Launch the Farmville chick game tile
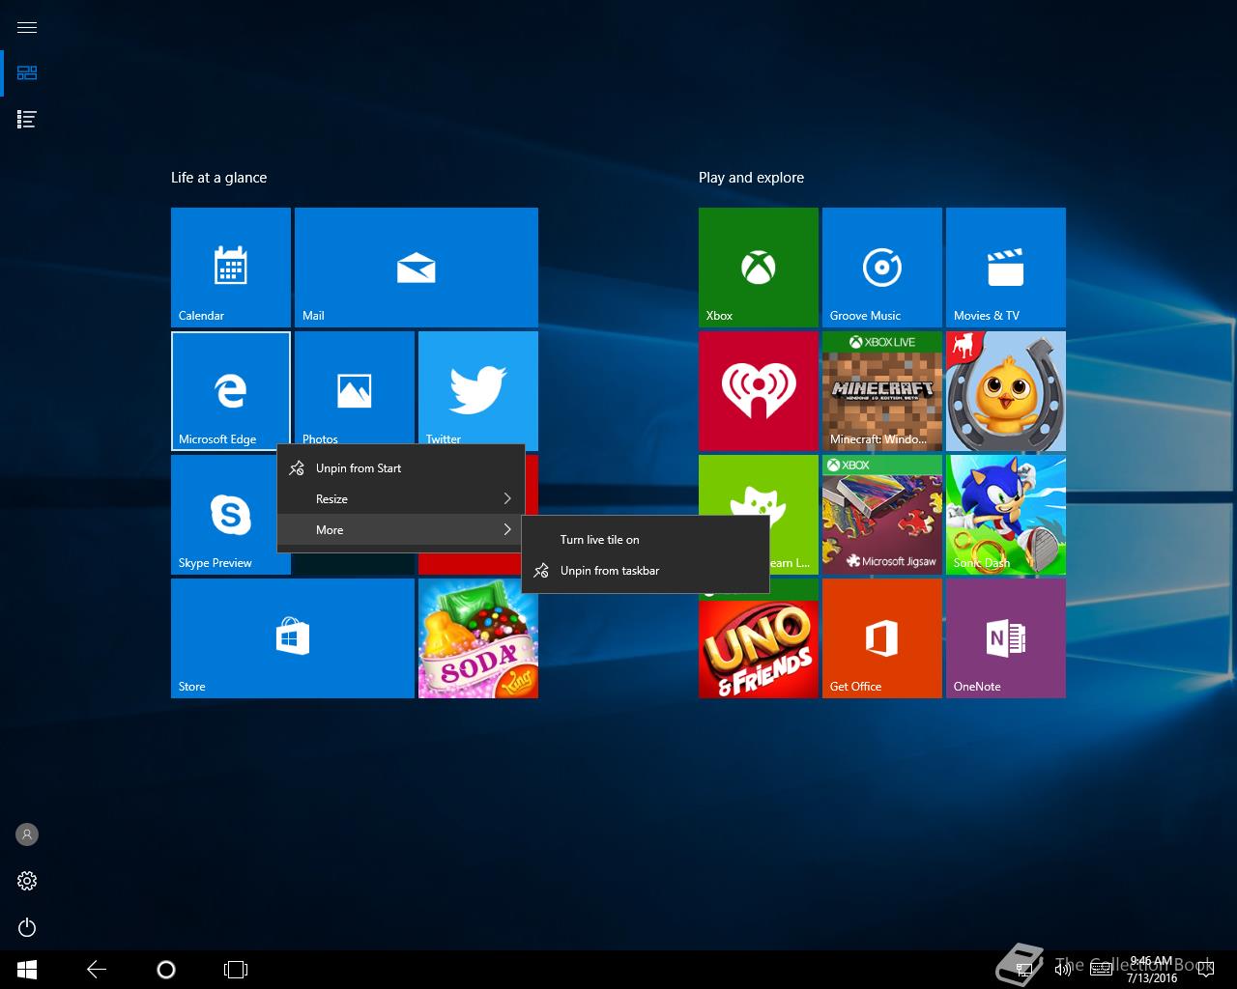The width and height of the screenshot is (1237, 989). point(1006,391)
